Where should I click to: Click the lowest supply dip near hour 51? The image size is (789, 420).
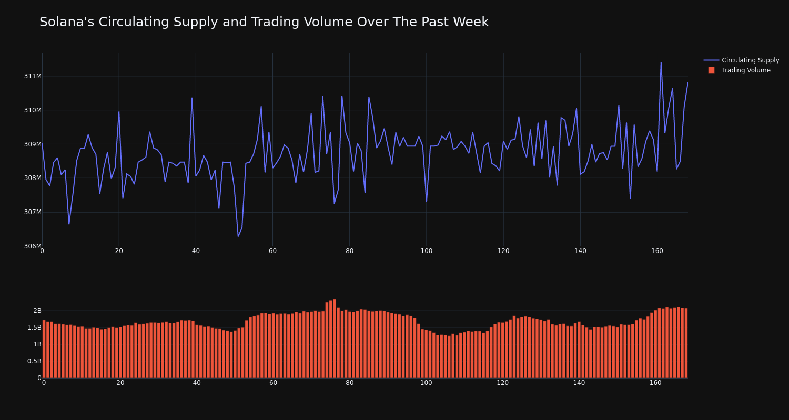coord(238,236)
